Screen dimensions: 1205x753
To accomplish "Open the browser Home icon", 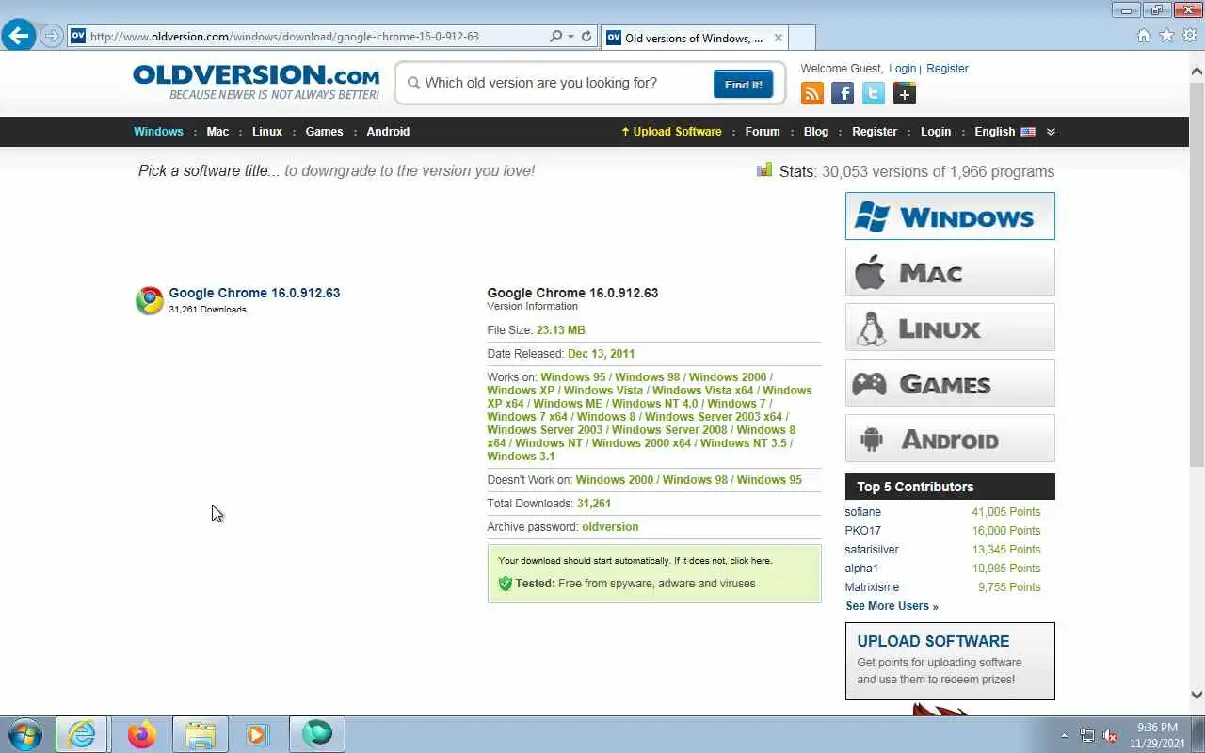I will pyautogui.click(x=1144, y=36).
